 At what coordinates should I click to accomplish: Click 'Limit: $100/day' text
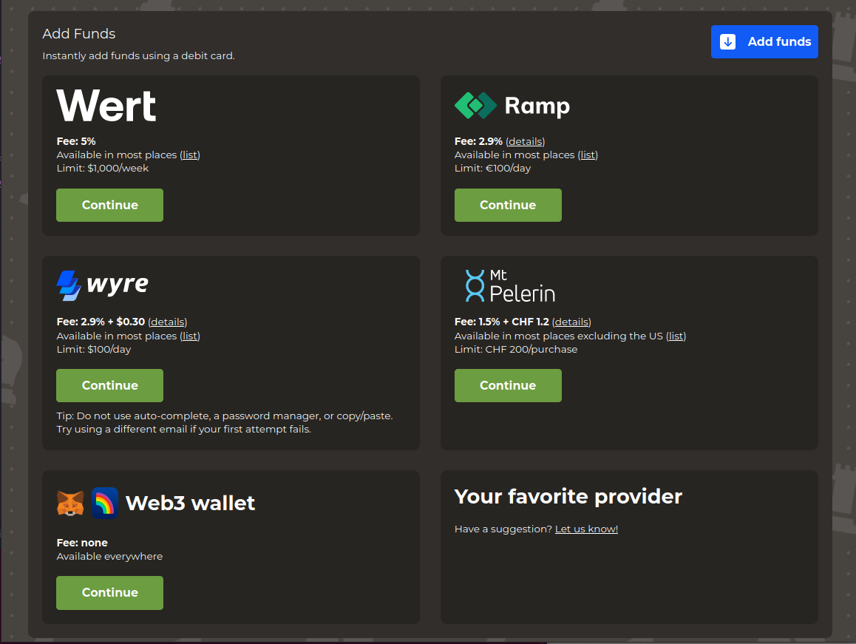94,350
